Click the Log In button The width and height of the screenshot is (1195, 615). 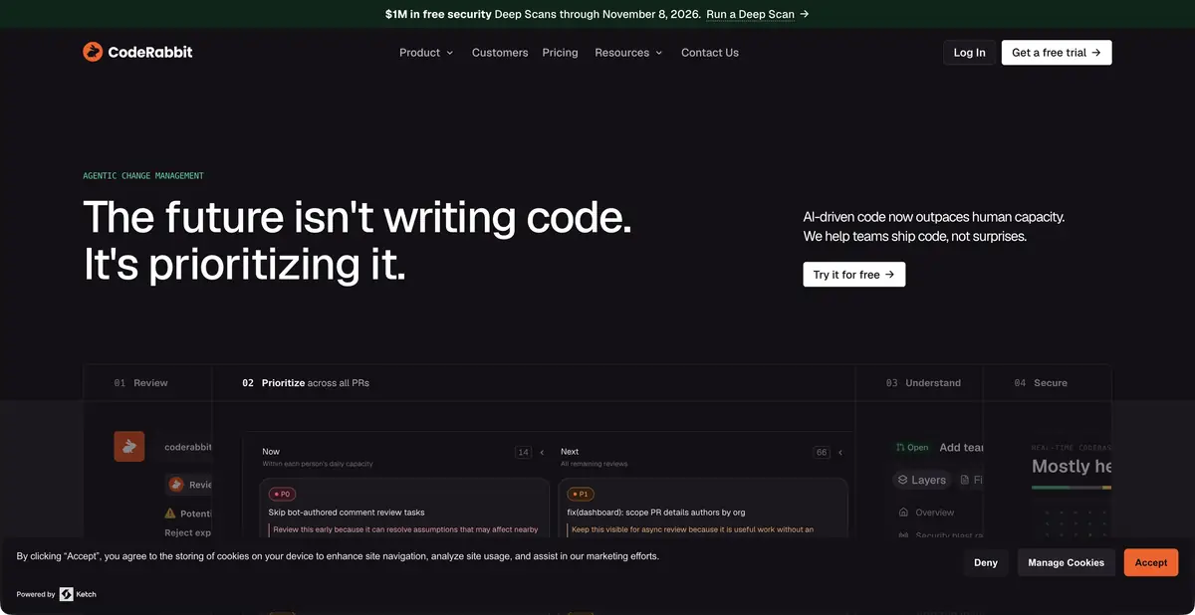(x=969, y=53)
